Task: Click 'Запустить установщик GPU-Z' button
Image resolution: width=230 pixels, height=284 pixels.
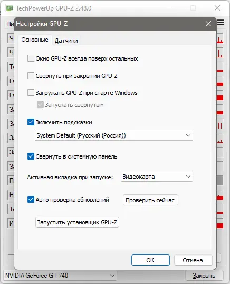Action: point(77,222)
